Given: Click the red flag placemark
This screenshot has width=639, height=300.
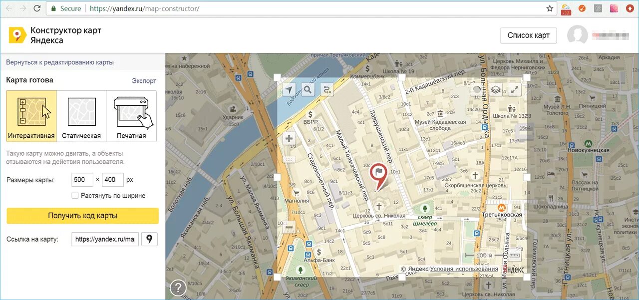Looking at the screenshot, I should (x=379, y=176).
